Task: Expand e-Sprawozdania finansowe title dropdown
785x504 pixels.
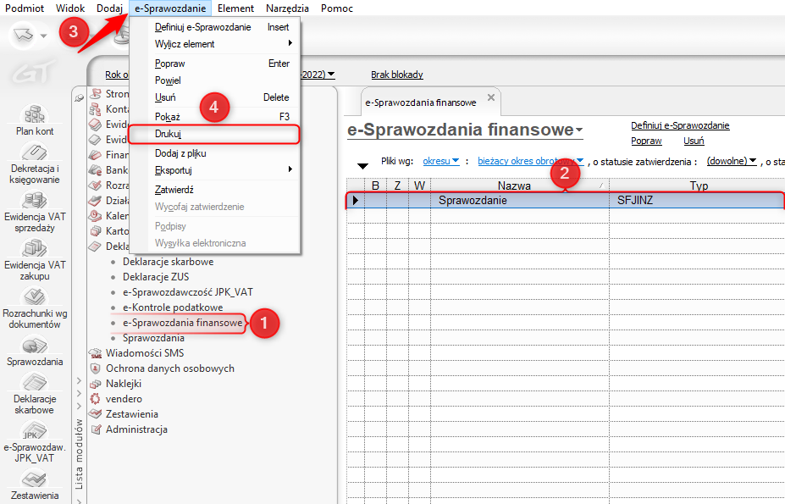Action: 579,130
